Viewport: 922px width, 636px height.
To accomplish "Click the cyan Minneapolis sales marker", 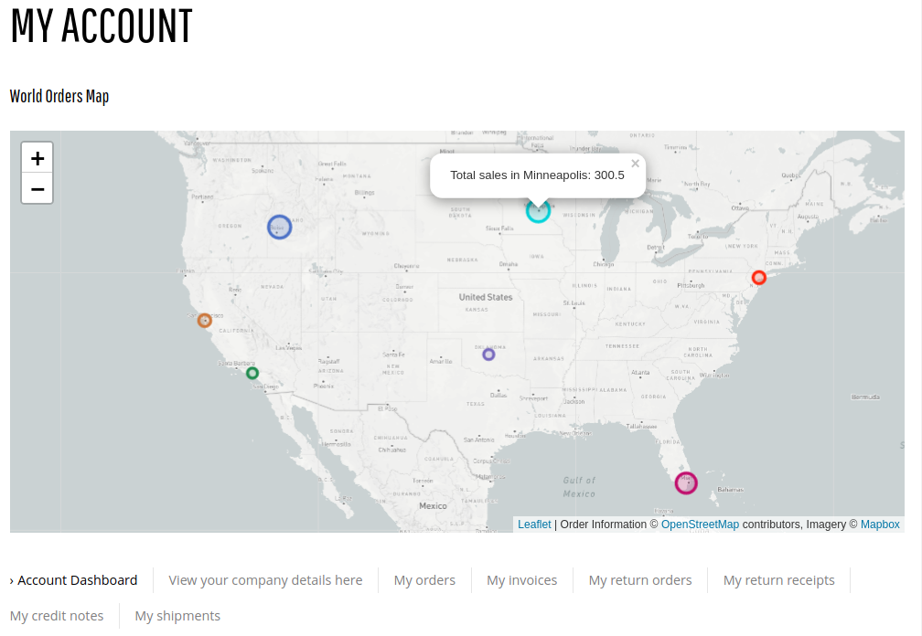I will coord(538,211).
